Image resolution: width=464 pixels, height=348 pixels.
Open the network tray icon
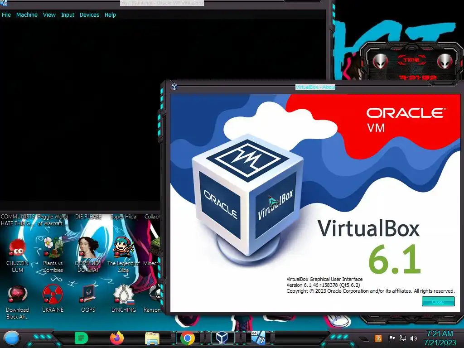pos(403,338)
